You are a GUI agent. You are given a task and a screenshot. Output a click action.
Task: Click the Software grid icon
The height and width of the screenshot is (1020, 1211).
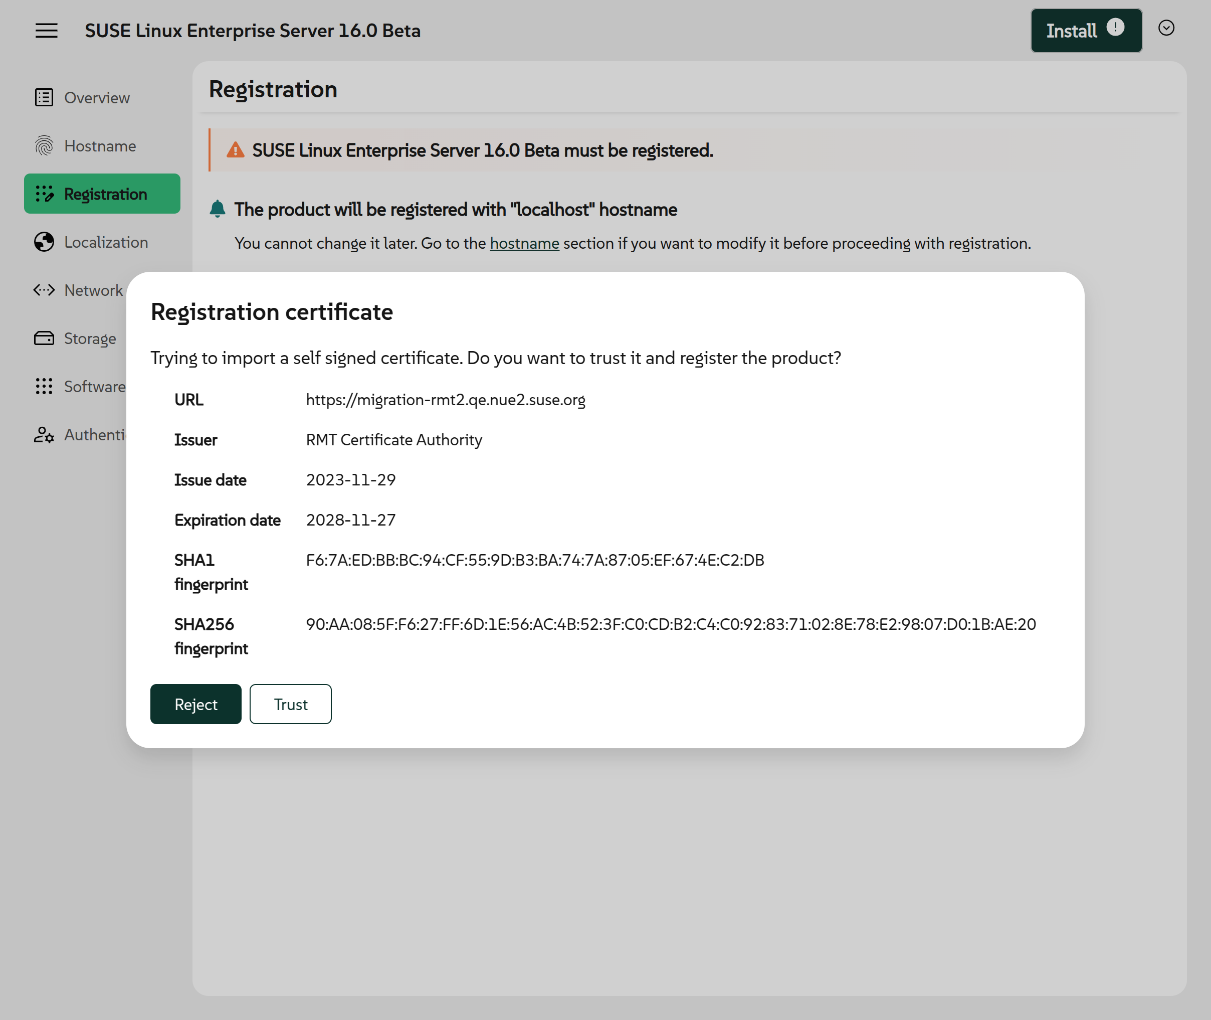[x=44, y=386]
